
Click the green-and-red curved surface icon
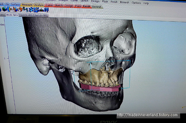point(41,10)
